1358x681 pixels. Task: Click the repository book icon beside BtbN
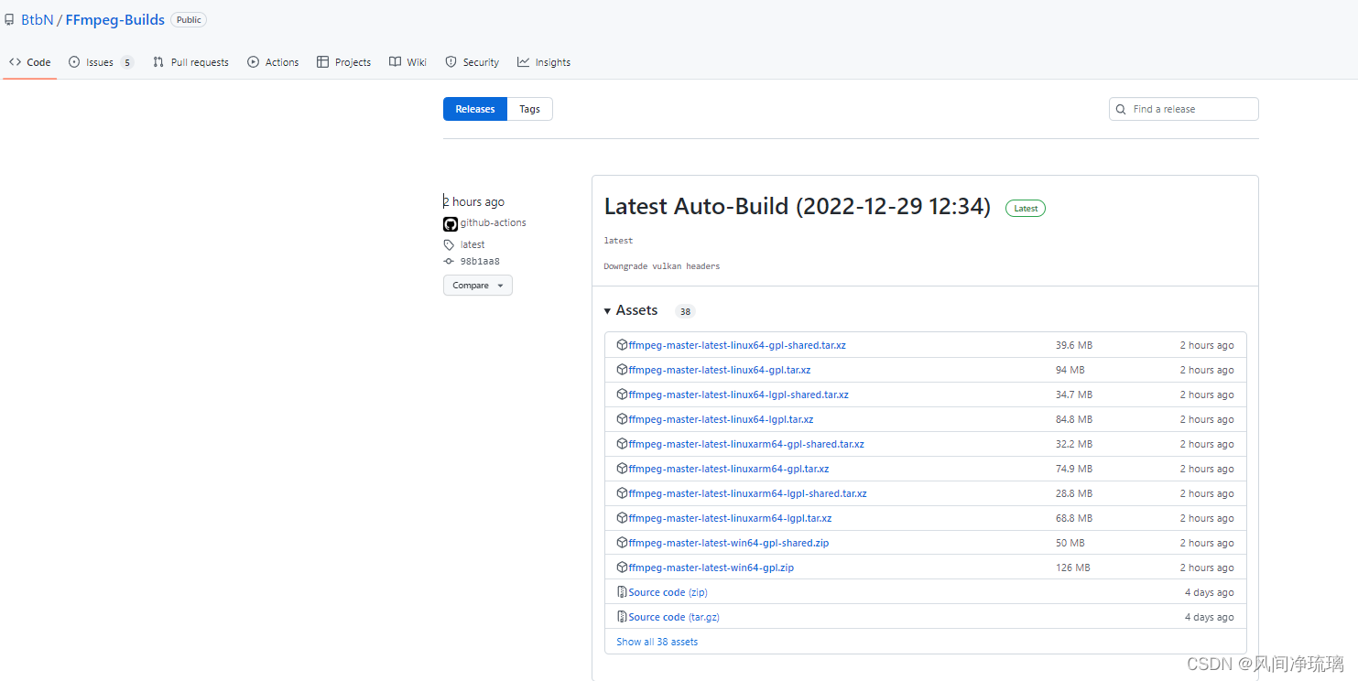[9, 19]
